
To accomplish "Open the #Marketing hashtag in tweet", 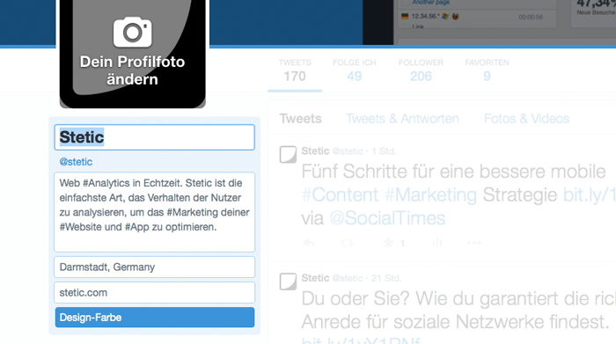I will pyautogui.click(x=430, y=195).
